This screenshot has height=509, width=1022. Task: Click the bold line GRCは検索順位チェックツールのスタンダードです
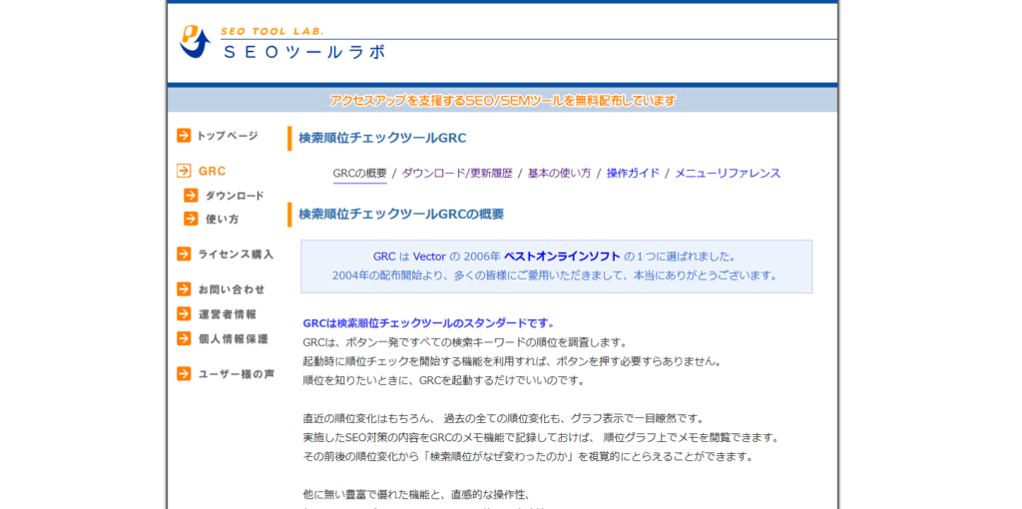[x=429, y=323]
